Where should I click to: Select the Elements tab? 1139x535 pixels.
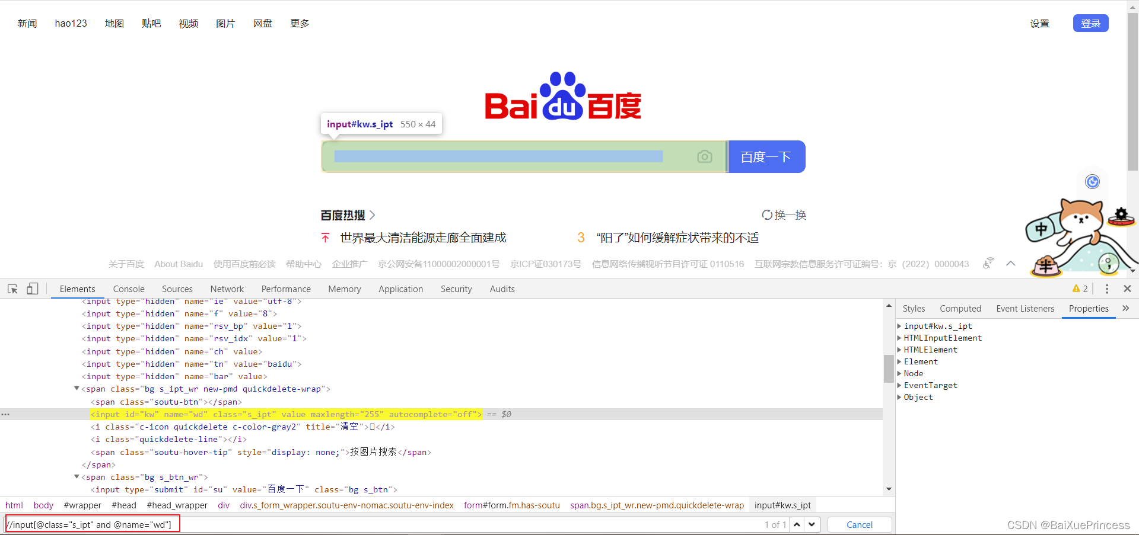point(77,289)
